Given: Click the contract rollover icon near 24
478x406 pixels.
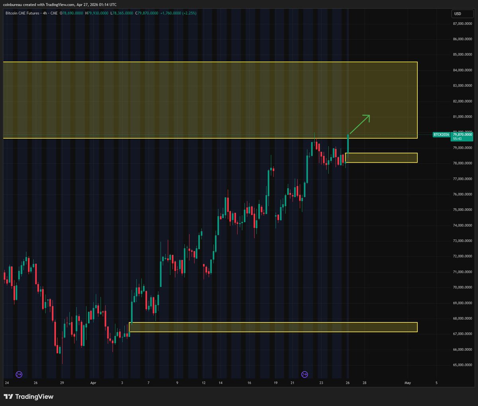Looking at the screenshot, I should [x=19, y=374].
